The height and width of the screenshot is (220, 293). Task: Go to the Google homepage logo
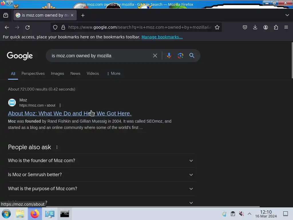20,56
